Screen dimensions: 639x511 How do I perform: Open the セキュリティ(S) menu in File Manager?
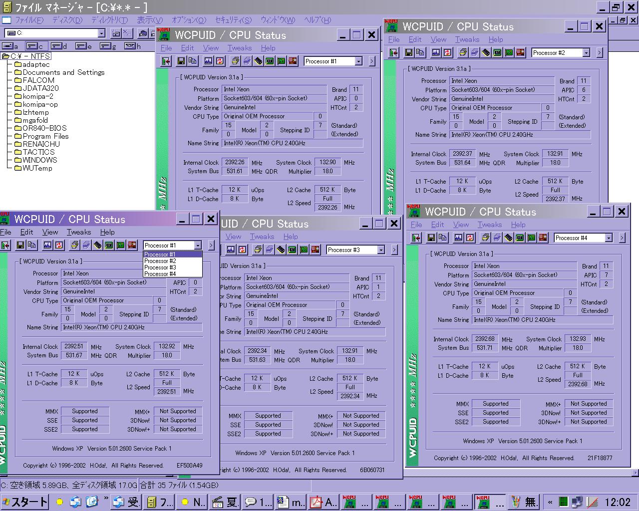233,20
